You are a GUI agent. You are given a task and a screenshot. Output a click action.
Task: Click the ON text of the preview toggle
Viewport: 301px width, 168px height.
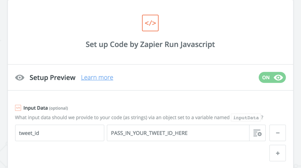[x=266, y=77]
